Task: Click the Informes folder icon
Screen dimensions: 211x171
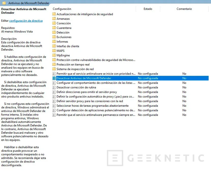Action: tap(54, 41)
